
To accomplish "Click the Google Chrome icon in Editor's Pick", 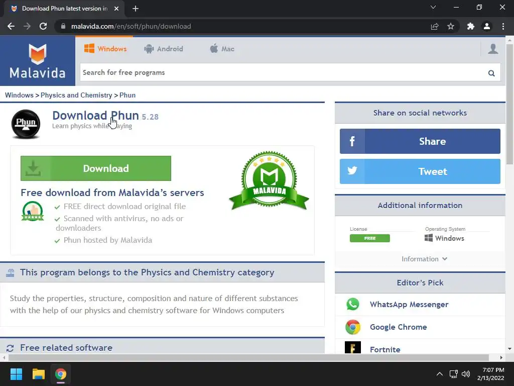I will pyautogui.click(x=353, y=327).
